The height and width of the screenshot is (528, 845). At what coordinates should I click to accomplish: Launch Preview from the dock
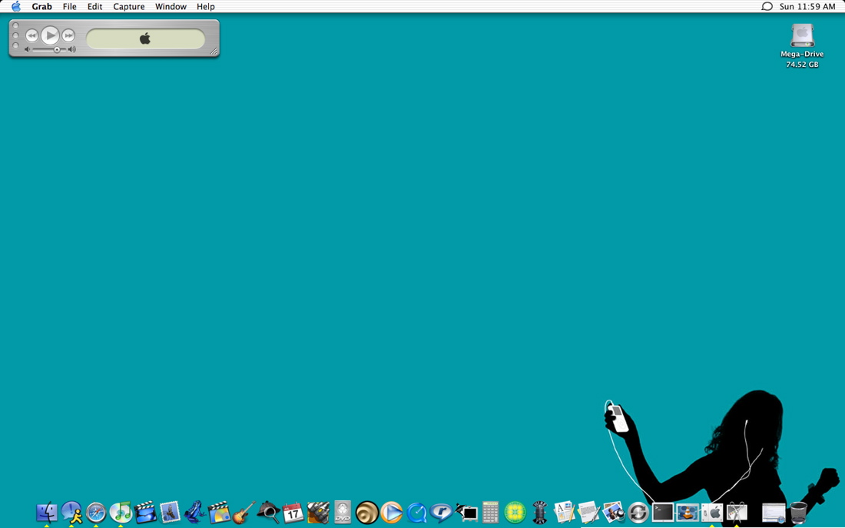click(x=613, y=512)
